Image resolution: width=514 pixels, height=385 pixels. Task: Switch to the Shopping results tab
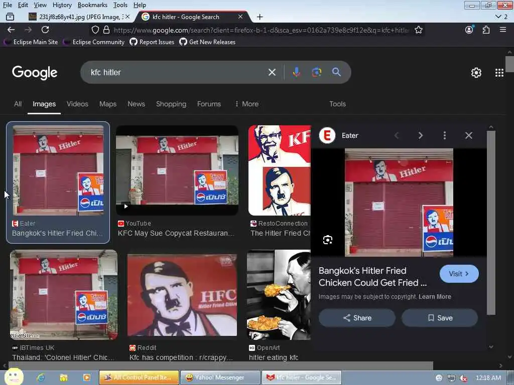[x=171, y=104]
